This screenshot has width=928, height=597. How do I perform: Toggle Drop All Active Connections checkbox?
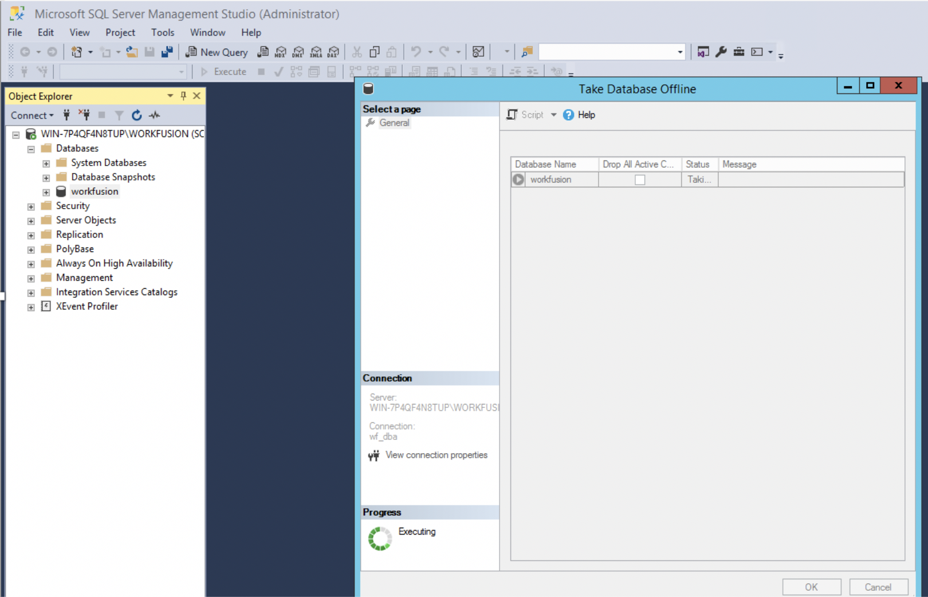640,180
